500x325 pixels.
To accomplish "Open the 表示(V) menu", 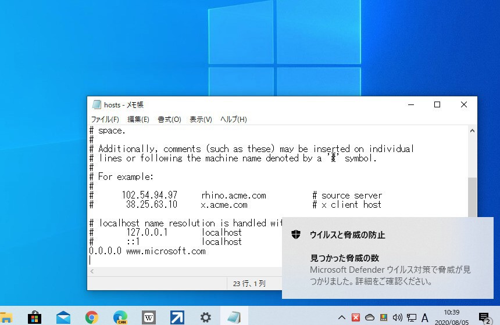I will 201,120.
